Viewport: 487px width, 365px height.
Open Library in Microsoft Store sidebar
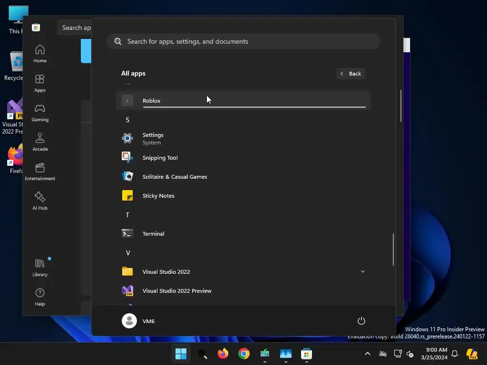point(40,268)
